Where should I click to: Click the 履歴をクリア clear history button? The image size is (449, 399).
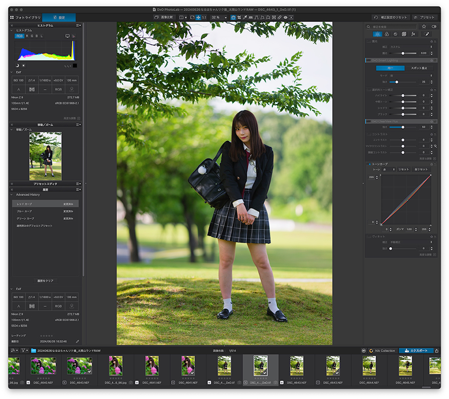(45, 281)
